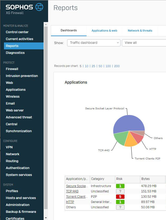Open Secure Socket application link in table
This screenshot has height=220, width=166.
pos(77,186)
